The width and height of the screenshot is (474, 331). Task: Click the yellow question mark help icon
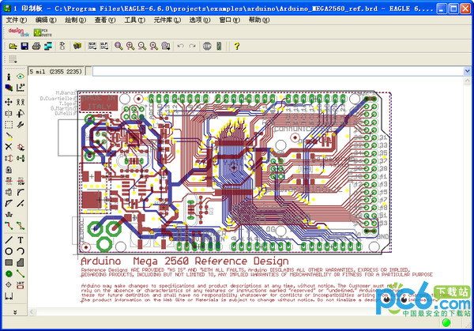click(237, 47)
